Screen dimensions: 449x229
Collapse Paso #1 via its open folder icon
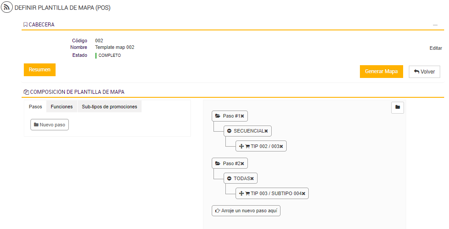[x=217, y=116]
